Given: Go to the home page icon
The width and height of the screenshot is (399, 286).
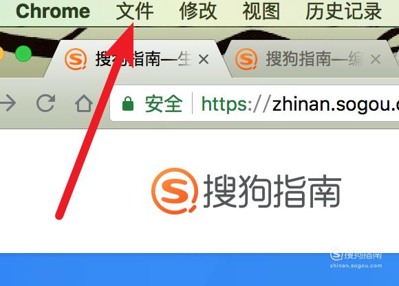Looking at the screenshot, I should coord(84,103).
